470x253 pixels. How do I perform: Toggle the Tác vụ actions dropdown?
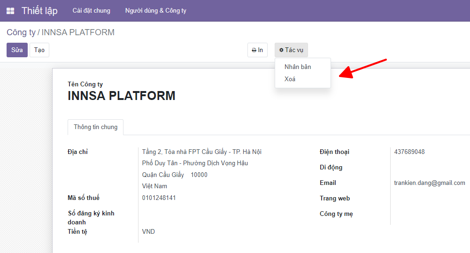[x=292, y=50]
